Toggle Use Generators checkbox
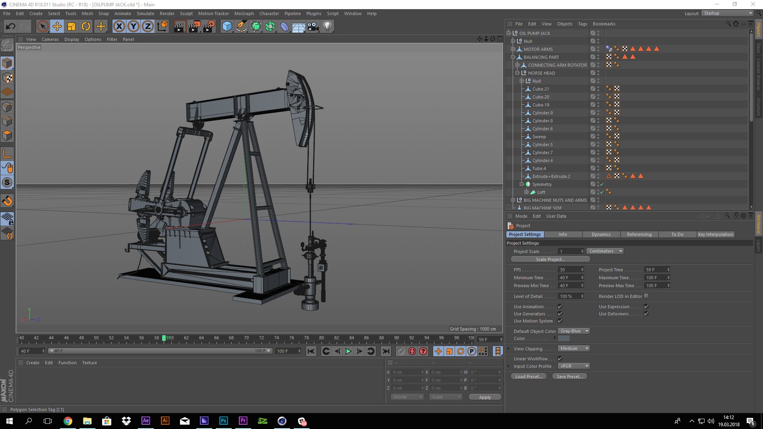Image resolution: width=763 pixels, height=429 pixels. tap(560, 313)
